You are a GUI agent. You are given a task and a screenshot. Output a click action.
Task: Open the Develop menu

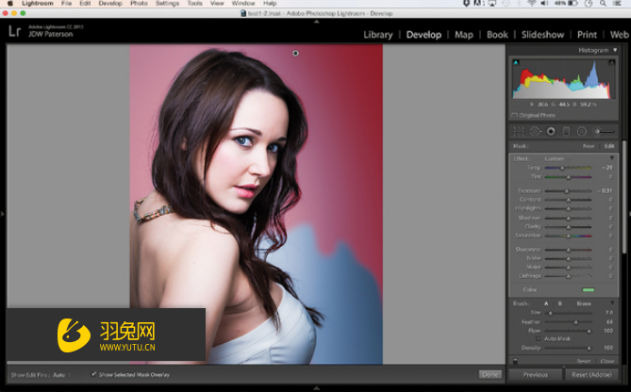point(110,3)
